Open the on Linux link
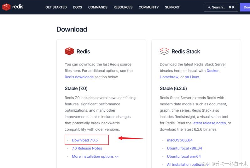 click(x=192, y=77)
